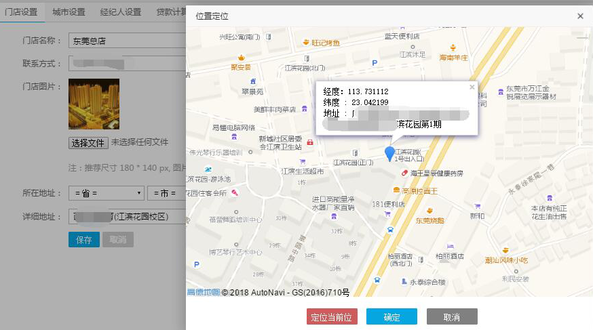Click red medical icon at 江滨卫生站
This screenshot has width=593, height=330.
coord(310,142)
